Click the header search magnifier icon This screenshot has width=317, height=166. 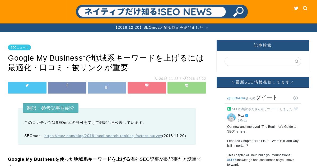click(x=305, y=8)
